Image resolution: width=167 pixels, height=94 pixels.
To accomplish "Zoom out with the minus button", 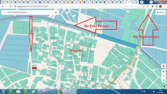I will click(x=164, y=76).
